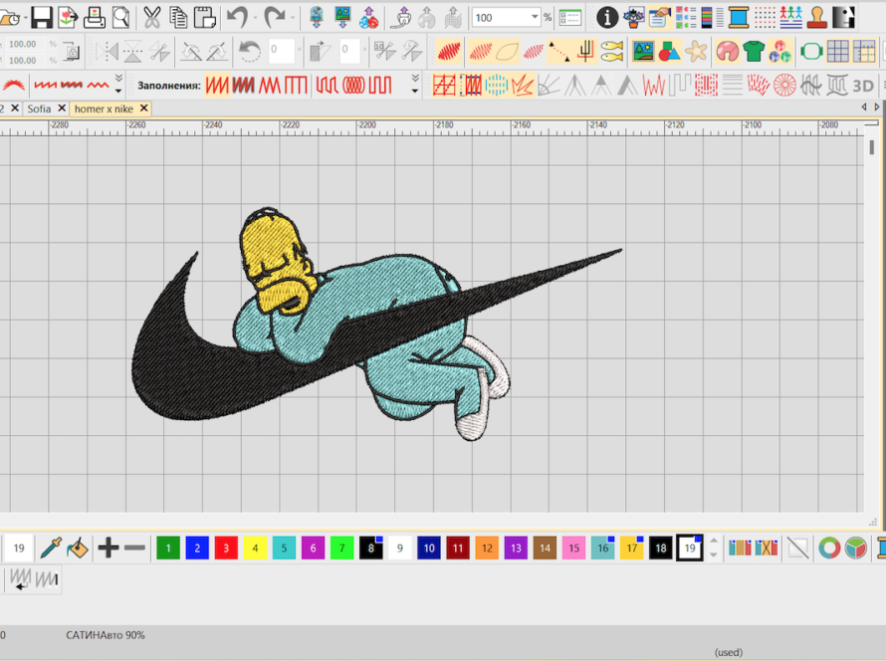Toggle the grid display icon

[x=837, y=52]
